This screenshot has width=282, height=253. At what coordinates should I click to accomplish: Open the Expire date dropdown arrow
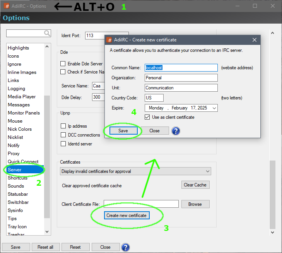[x=214, y=108]
